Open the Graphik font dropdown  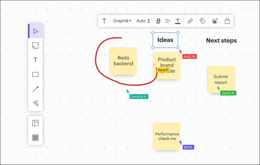coord(122,21)
